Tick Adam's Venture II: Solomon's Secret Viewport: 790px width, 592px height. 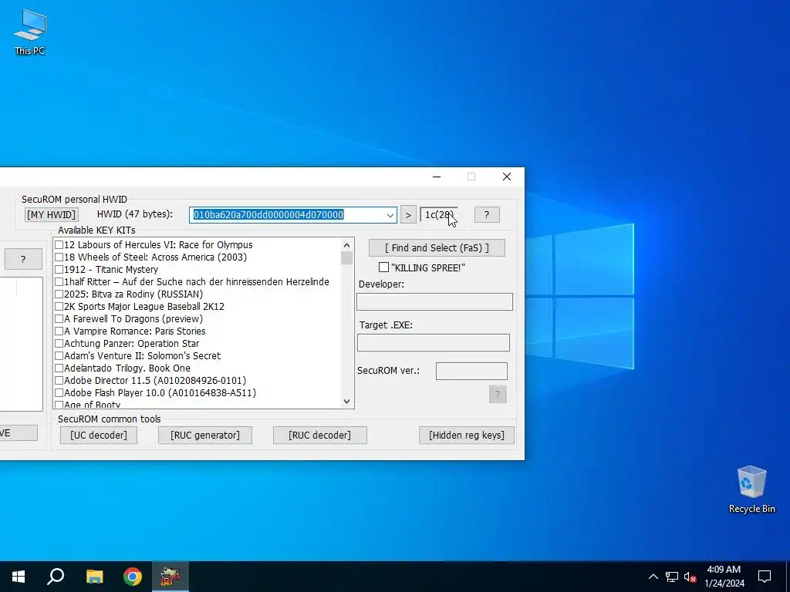coord(59,356)
